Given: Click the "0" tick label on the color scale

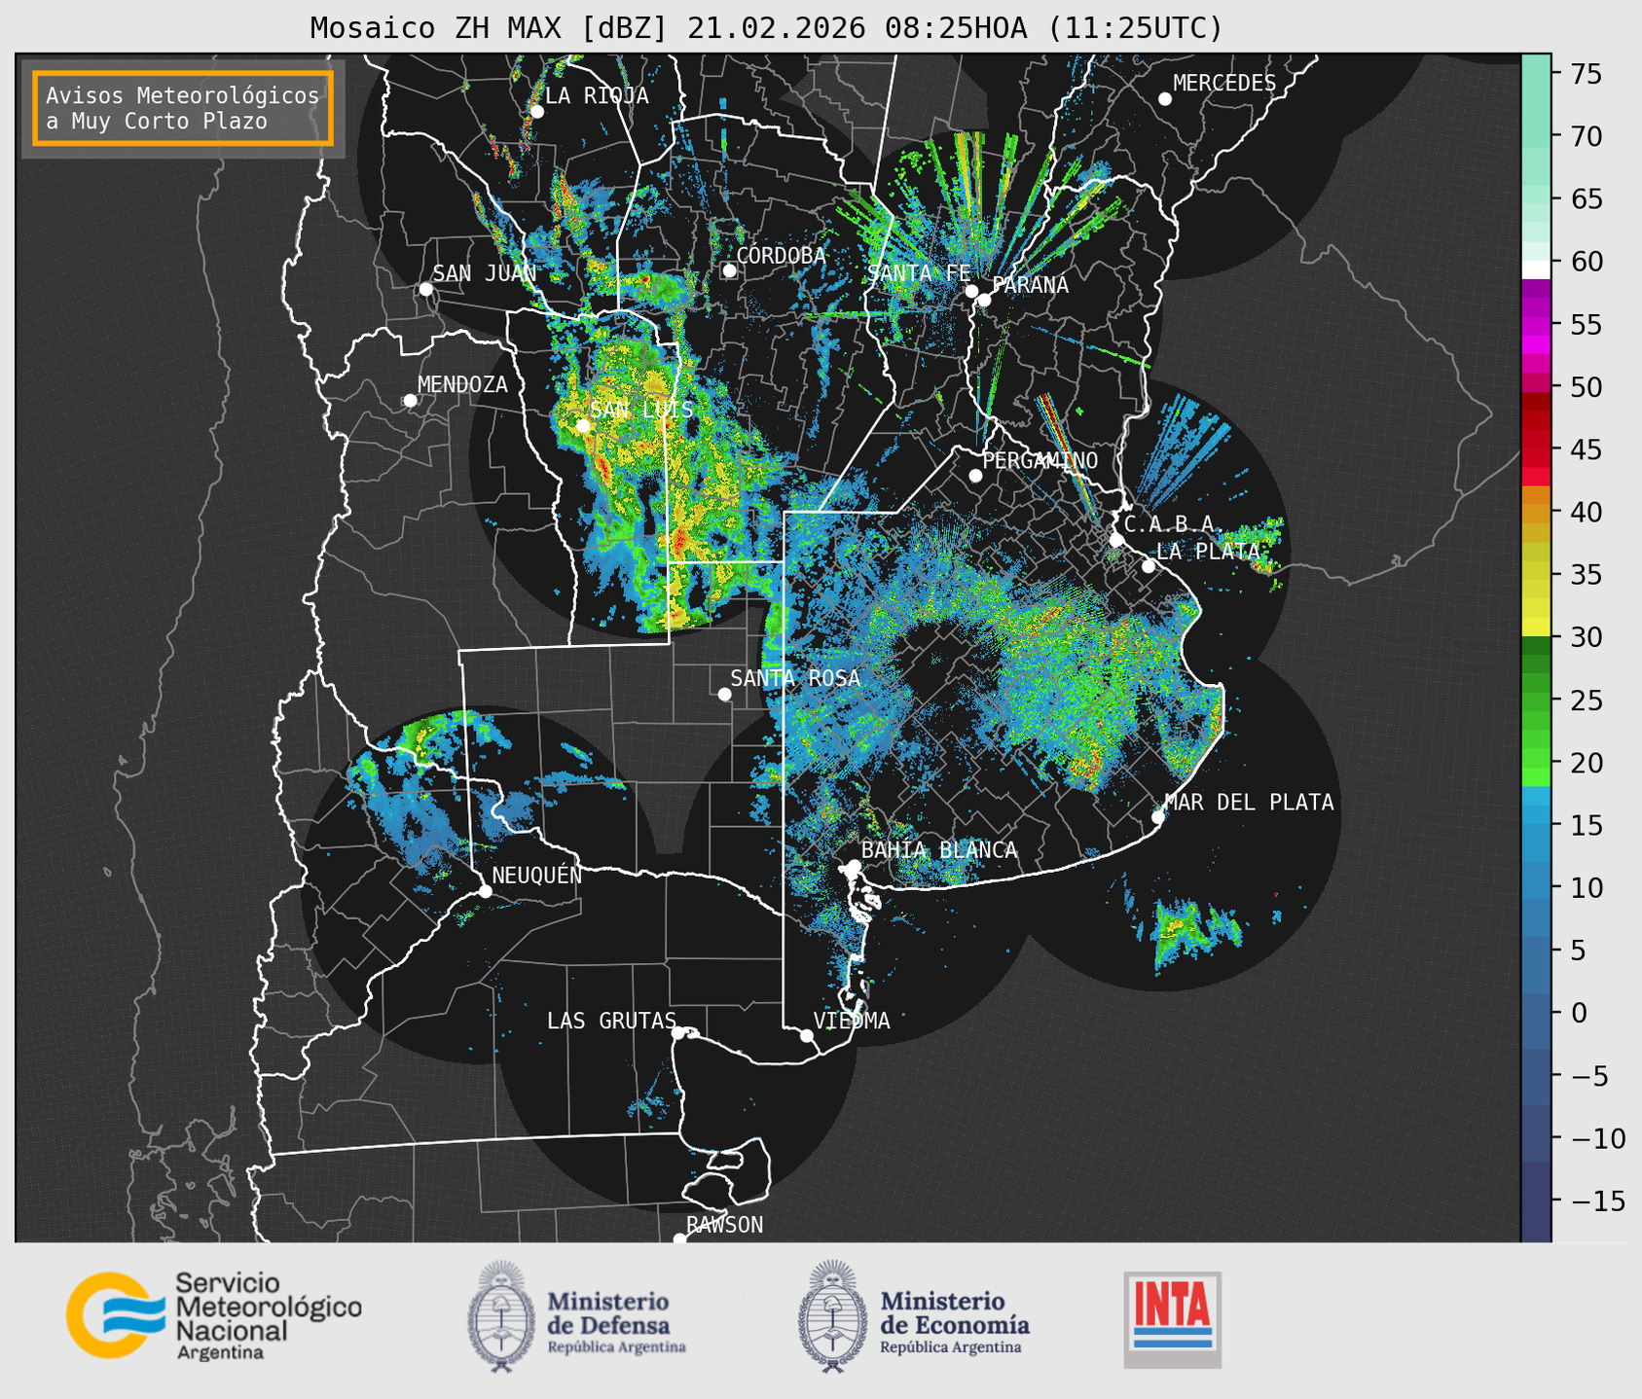Looking at the screenshot, I should (x=1578, y=1013).
